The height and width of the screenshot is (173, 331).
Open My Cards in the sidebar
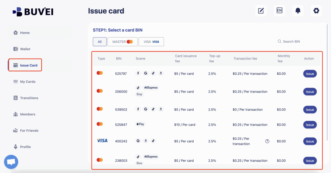point(27,82)
